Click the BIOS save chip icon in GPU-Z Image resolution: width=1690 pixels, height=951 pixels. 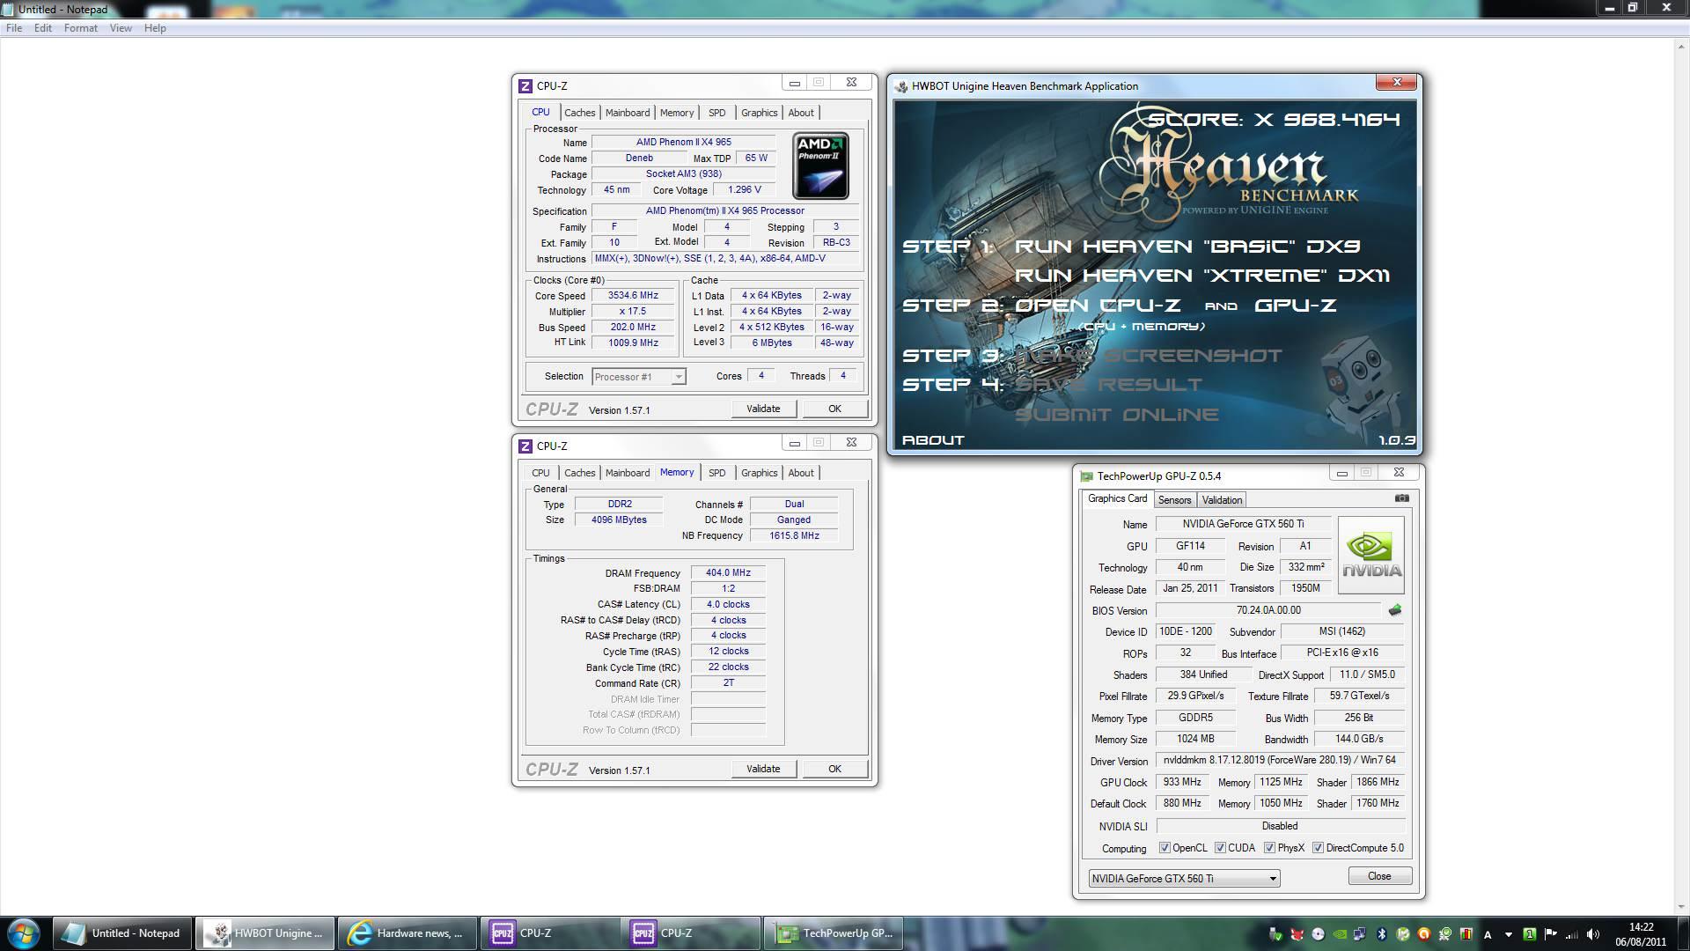click(x=1395, y=609)
